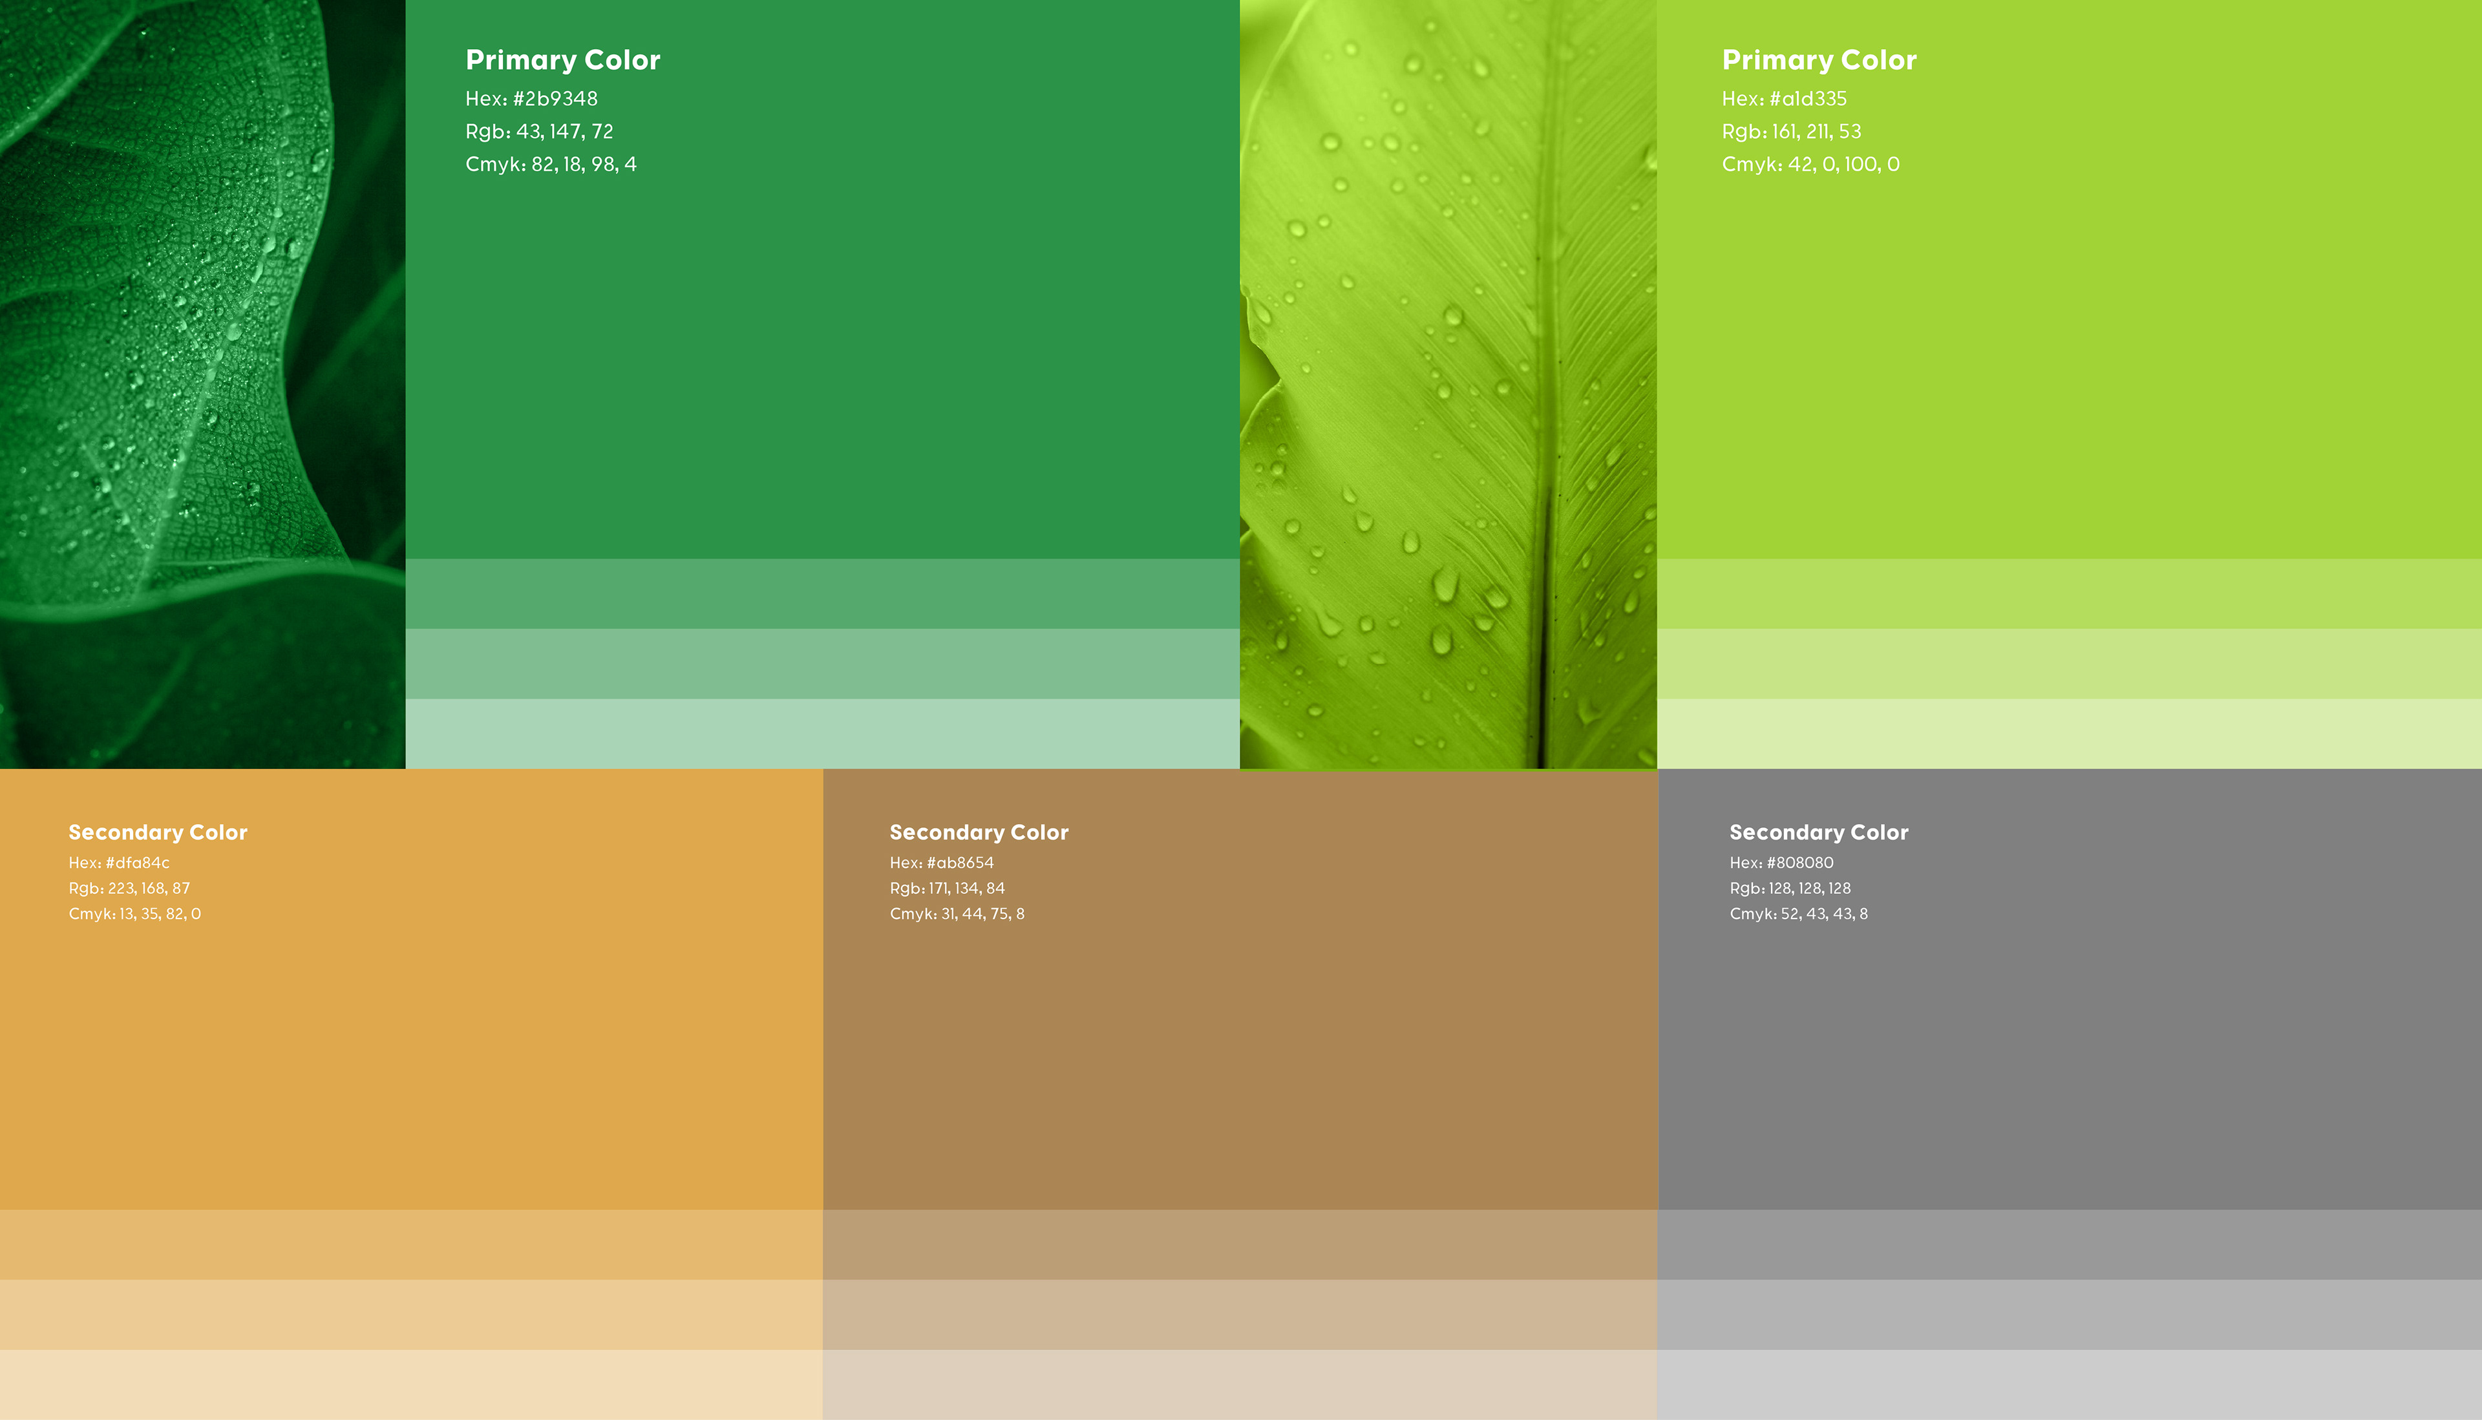Click the Hex #2b9348 text

[x=531, y=98]
